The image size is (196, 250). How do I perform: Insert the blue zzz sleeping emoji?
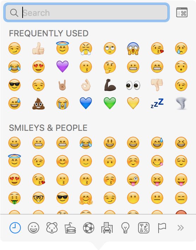click(157, 103)
